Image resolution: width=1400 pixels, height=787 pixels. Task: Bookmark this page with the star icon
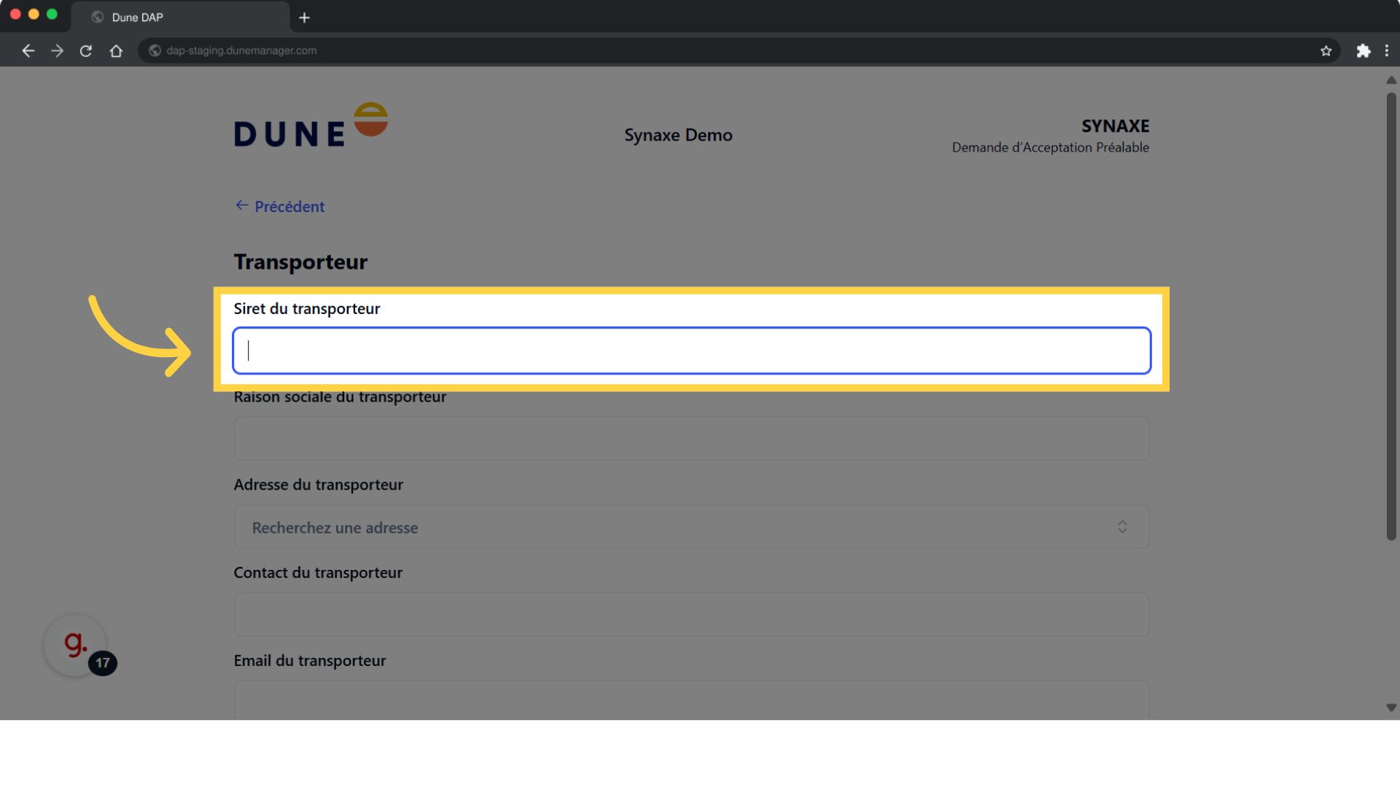[1326, 50]
